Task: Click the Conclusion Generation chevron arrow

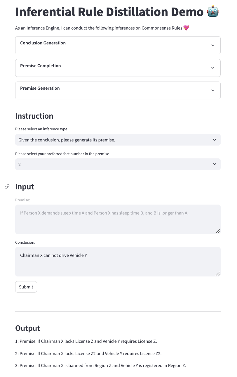Action: tap(213, 45)
